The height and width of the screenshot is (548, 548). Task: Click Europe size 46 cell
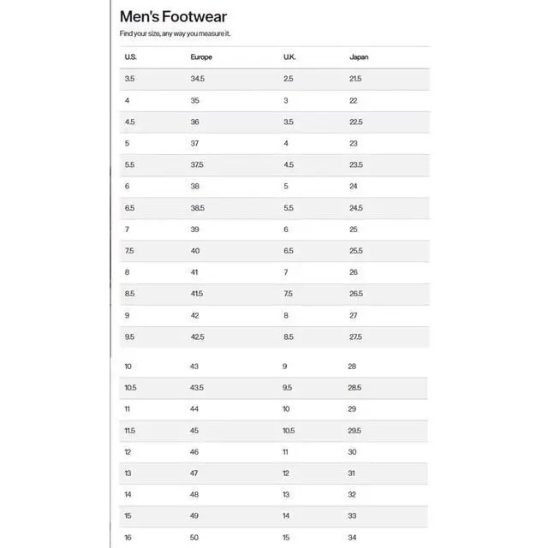(194, 452)
